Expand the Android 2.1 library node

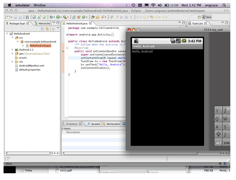point(12,49)
